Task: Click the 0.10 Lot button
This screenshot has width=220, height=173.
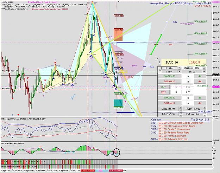Action: point(170,68)
